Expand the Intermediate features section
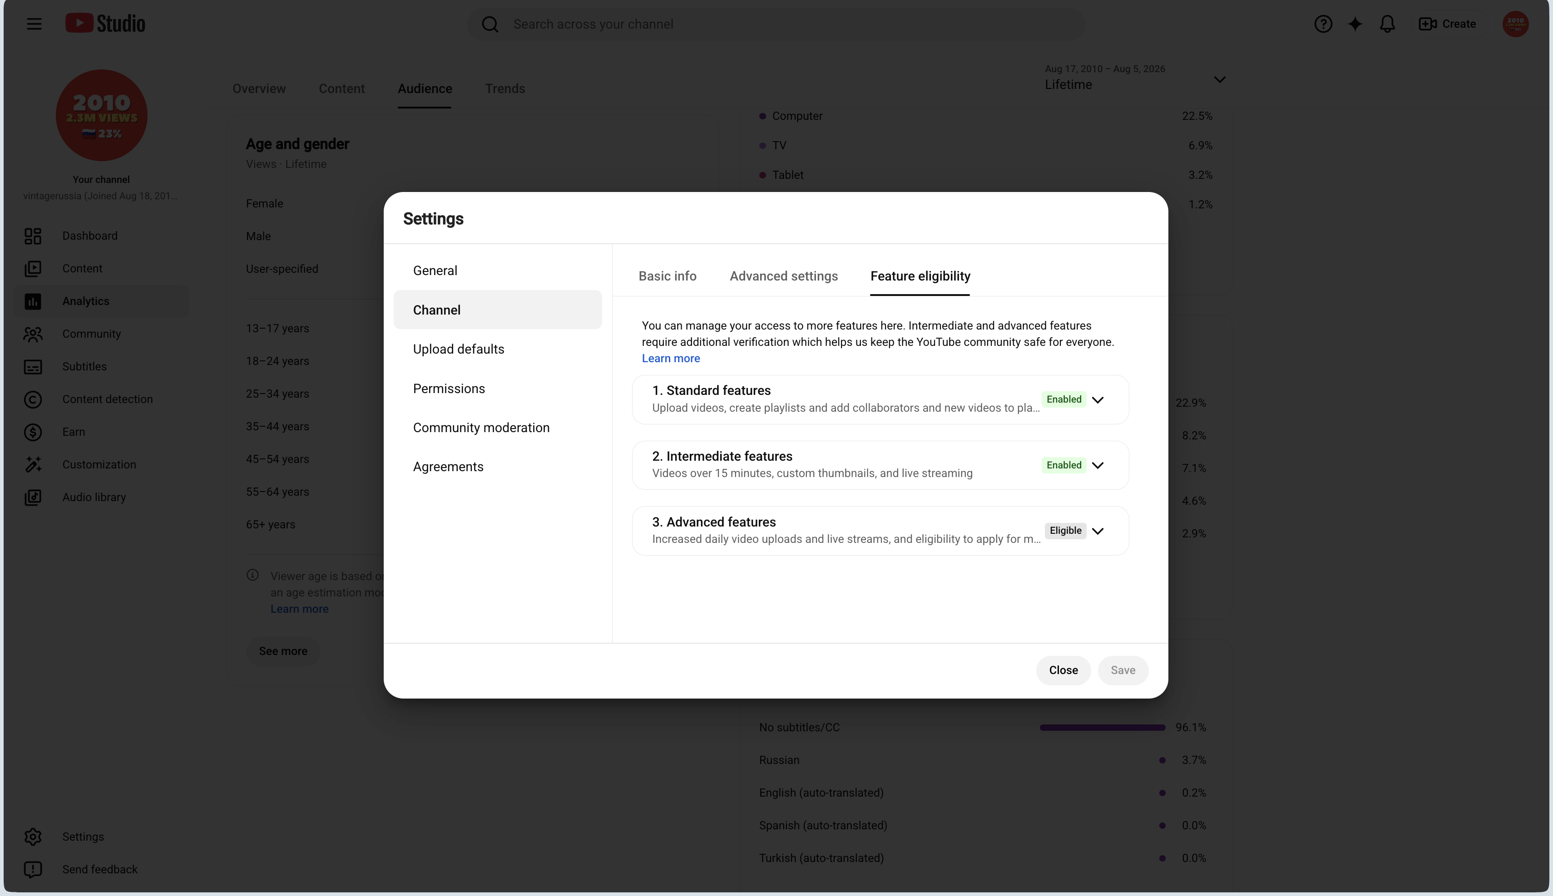The image size is (1553, 896). tap(1098, 465)
